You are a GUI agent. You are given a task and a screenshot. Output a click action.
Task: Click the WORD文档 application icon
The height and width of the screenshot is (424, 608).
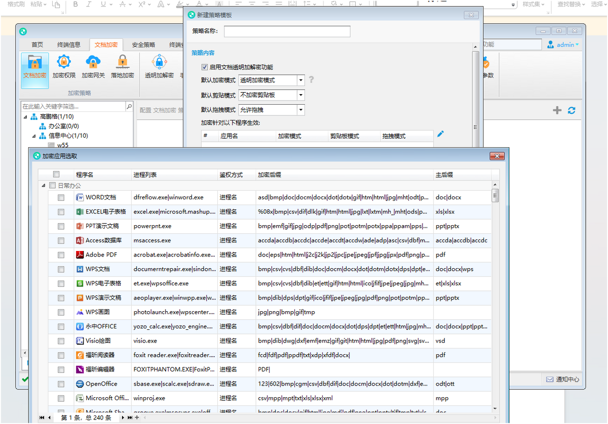[80, 197]
